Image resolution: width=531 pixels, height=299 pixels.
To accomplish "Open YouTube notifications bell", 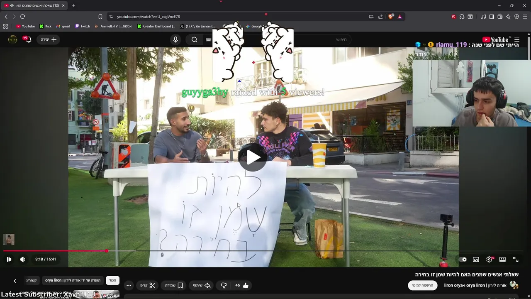I will [28, 39].
